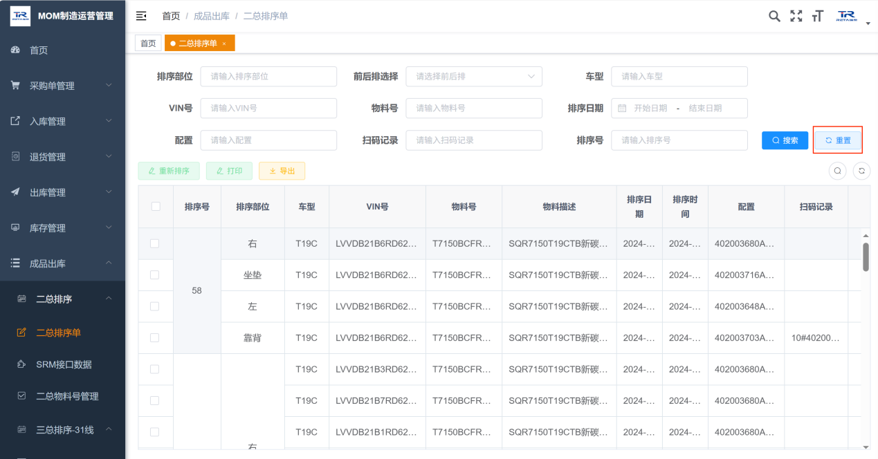Close the 二总排序单 tab
The width and height of the screenshot is (878, 459).
click(x=224, y=44)
